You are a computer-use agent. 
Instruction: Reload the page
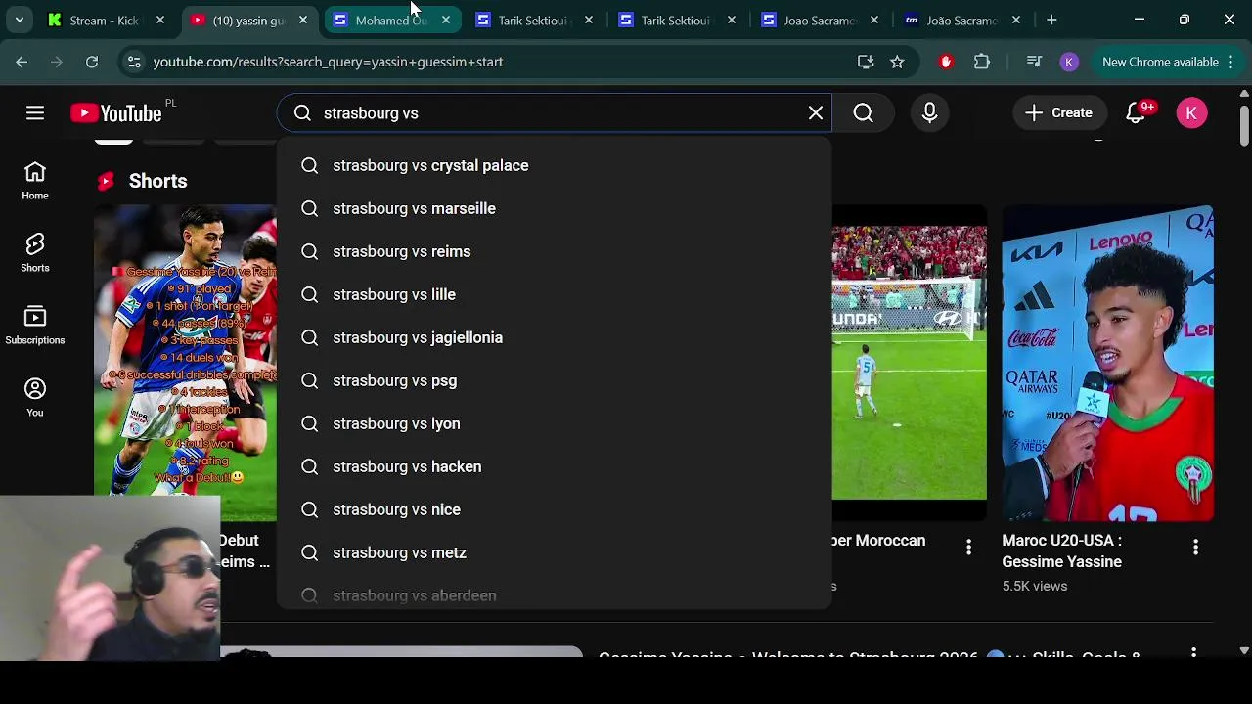(x=92, y=62)
